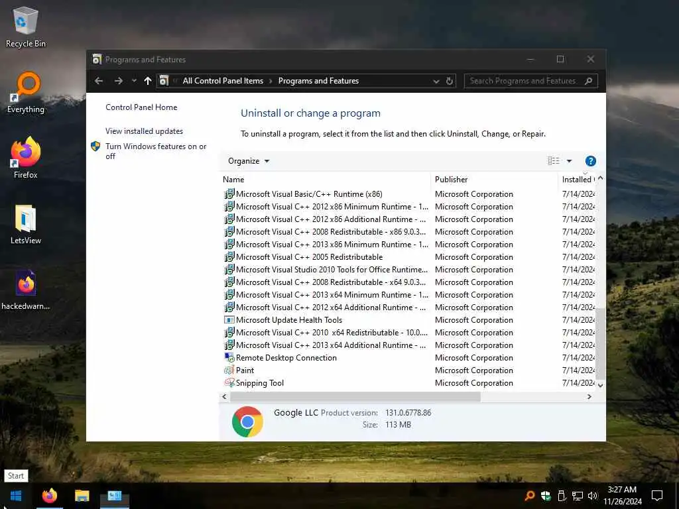
Task: Open View installed updates
Action: [x=144, y=131]
